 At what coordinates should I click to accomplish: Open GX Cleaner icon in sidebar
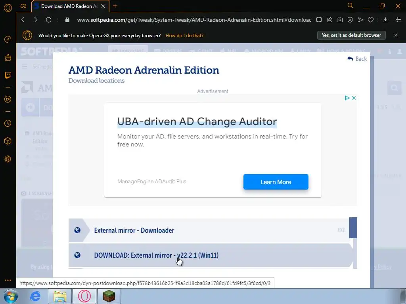pyautogui.click(x=8, y=57)
